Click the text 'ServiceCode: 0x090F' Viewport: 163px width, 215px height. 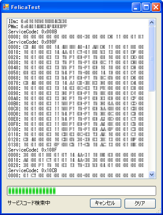32,42
